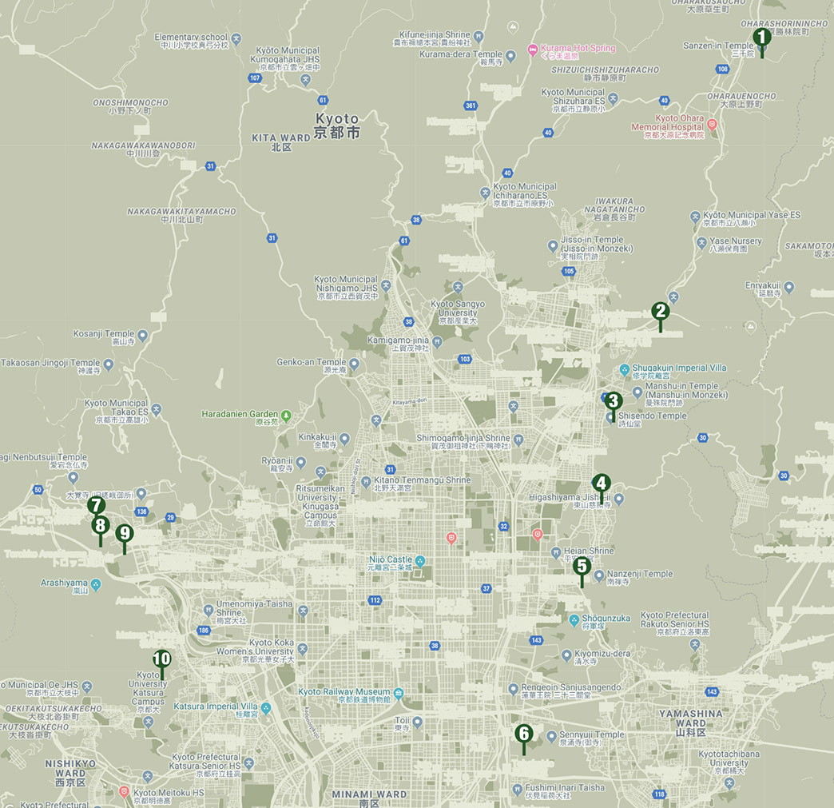Click the Heian Shrine pin
834x808 pixels.
point(556,552)
